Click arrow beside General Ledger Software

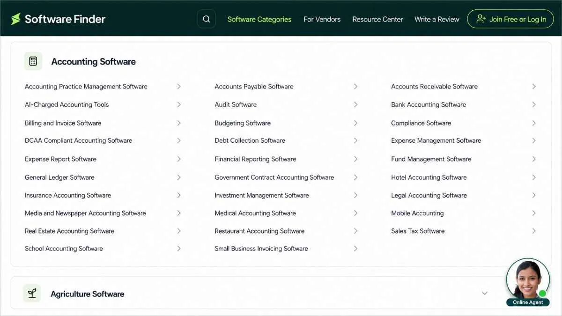(179, 177)
